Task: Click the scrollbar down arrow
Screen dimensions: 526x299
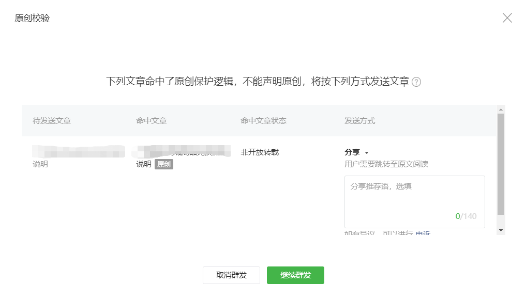Action: (x=500, y=229)
